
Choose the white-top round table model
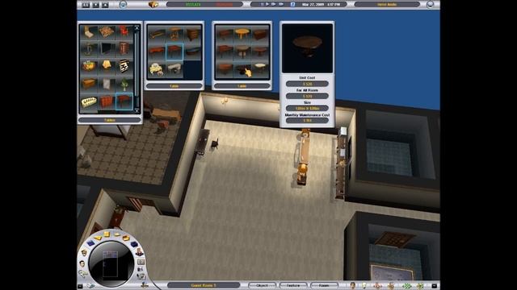pyautogui.click(x=260, y=69)
